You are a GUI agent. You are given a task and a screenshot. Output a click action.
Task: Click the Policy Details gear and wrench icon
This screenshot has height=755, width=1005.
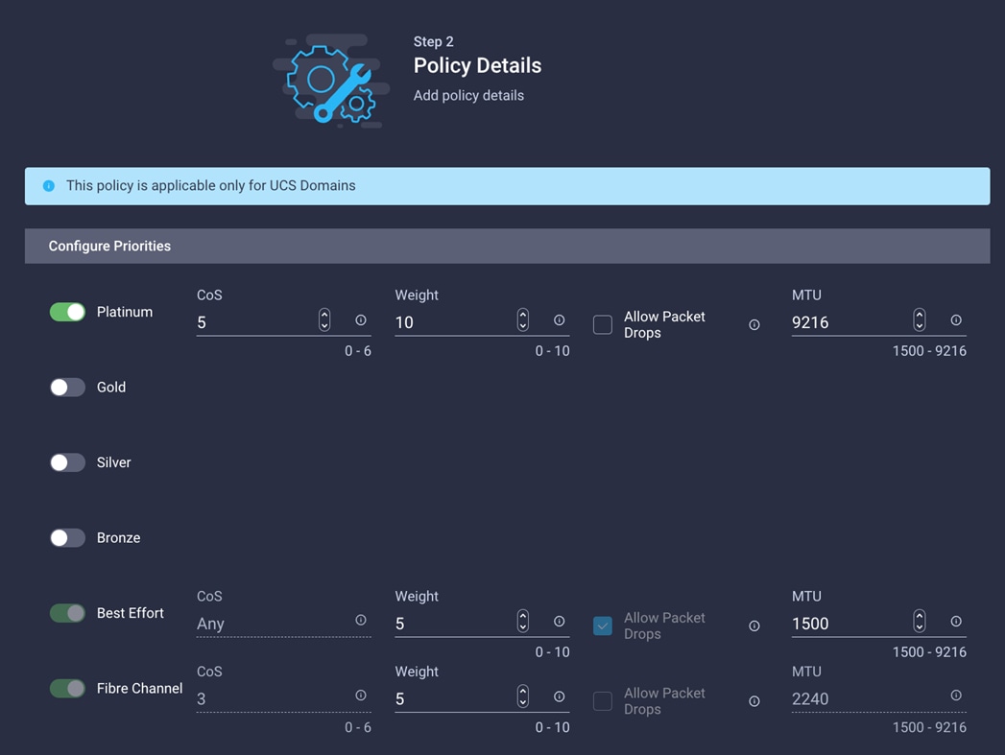point(331,81)
